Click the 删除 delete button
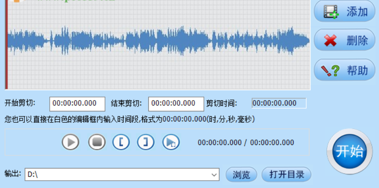 click(345, 40)
